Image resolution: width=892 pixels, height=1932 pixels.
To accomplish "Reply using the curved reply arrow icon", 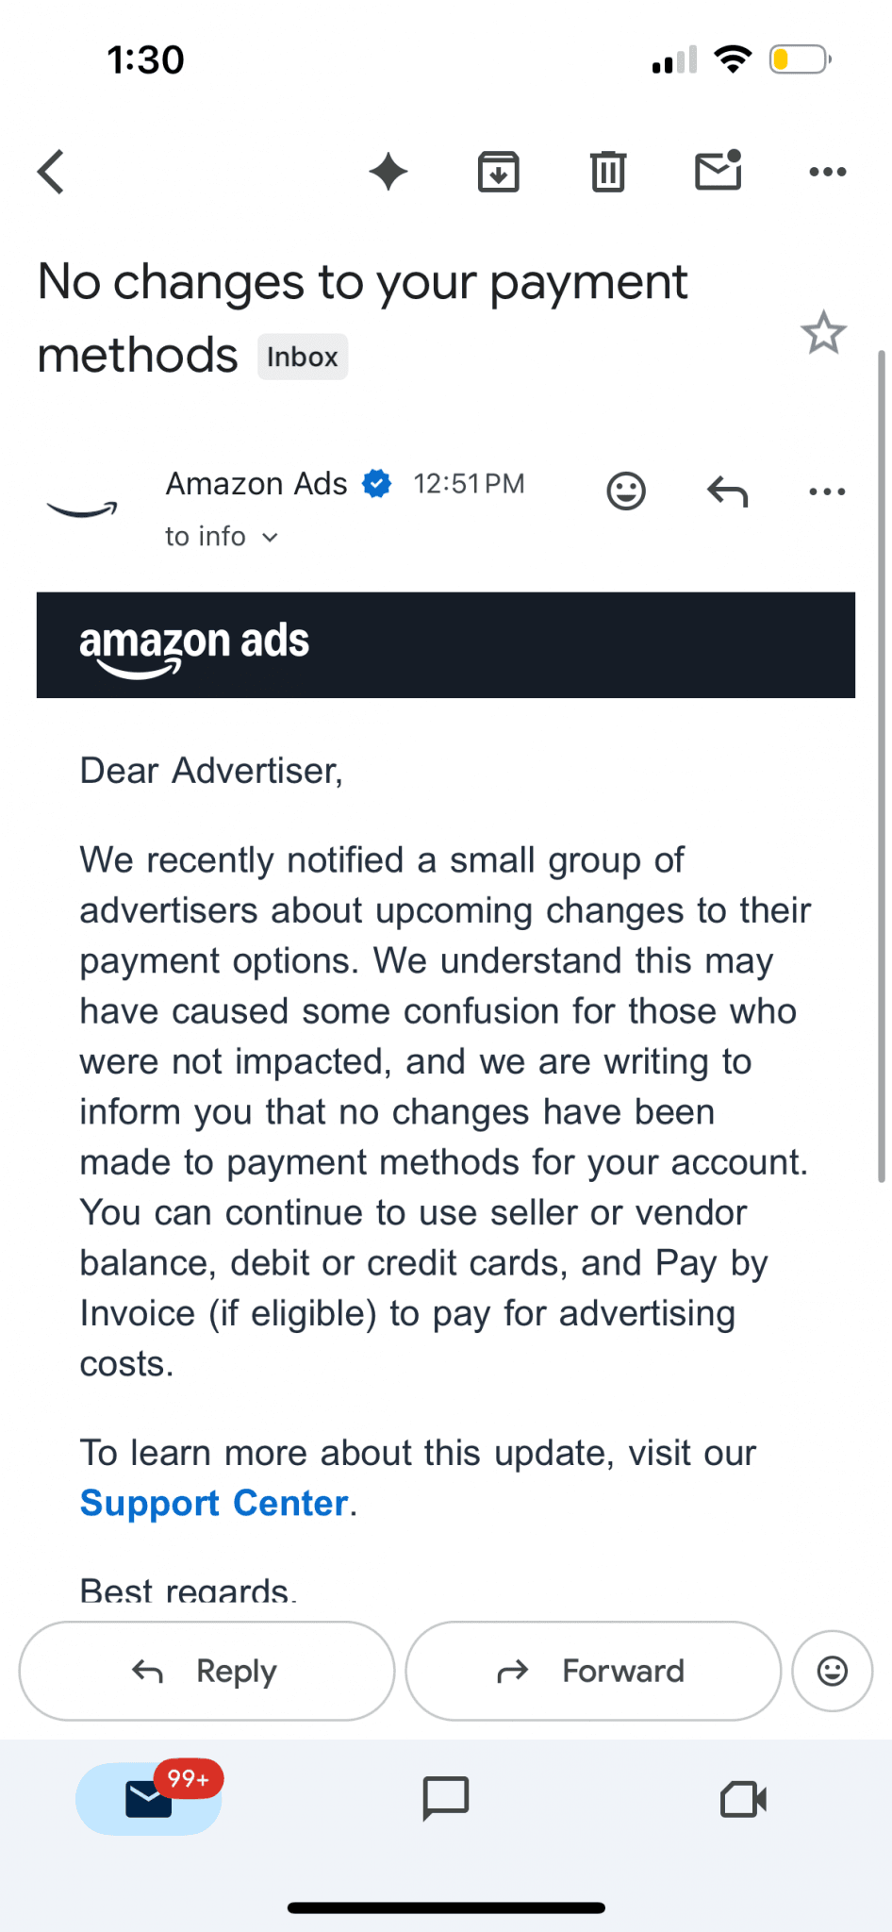I will pyautogui.click(x=726, y=491).
